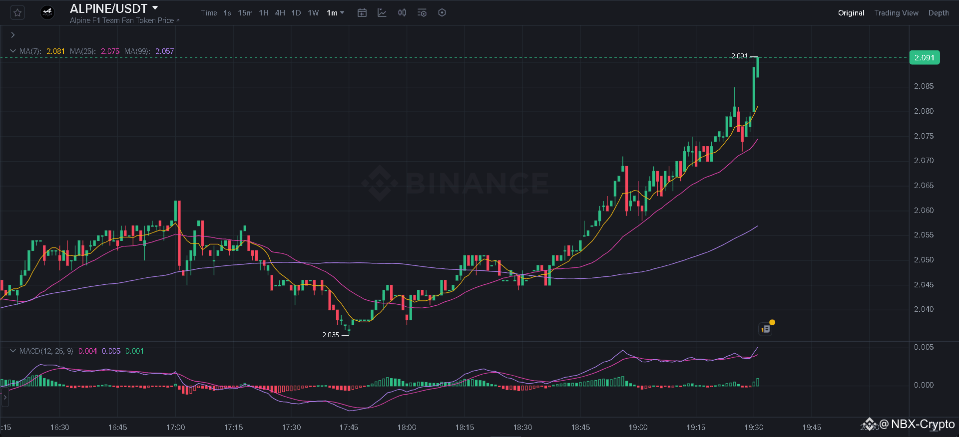This screenshot has height=437, width=959.
Task: Expand the drawing tools sidebar arrow
Action: click(x=13, y=35)
